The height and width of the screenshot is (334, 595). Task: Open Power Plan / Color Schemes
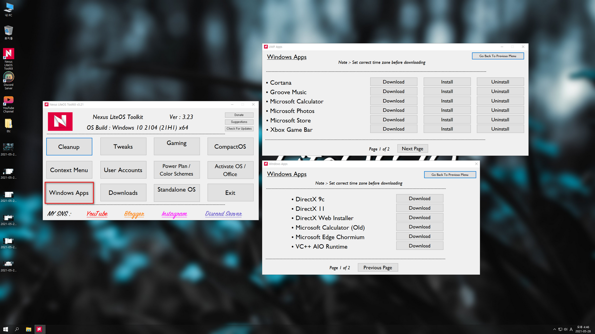177,170
